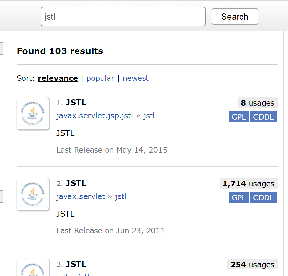288x276 pixels.
Task: View the 254 usages of third result
Action: click(x=252, y=265)
